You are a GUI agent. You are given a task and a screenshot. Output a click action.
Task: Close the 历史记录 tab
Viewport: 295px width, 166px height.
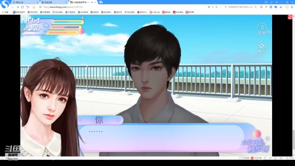66,2
